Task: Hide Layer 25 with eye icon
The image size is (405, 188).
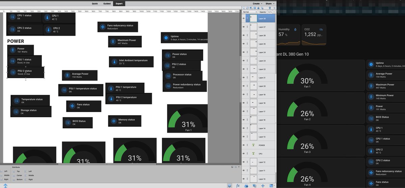Action: [244, 44]
